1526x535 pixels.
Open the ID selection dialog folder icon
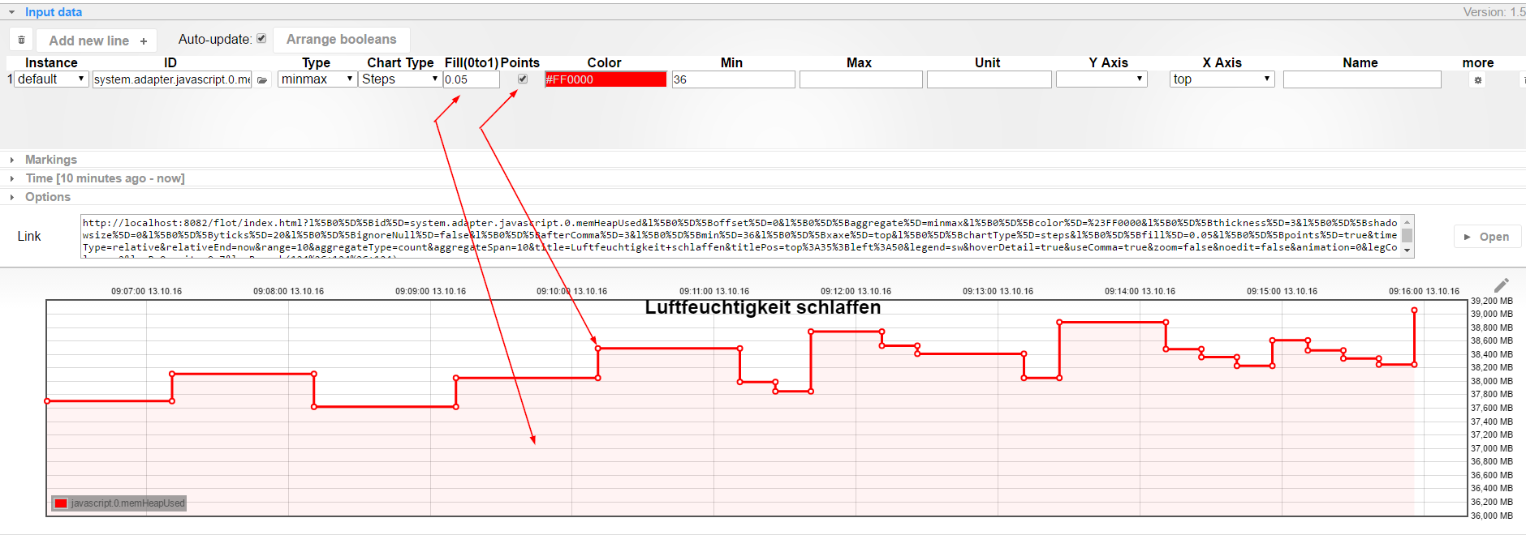(262, 80)
